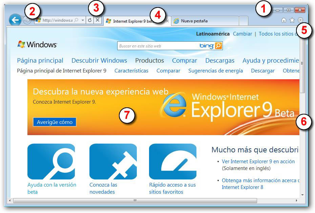Viewport: 315px width, 213px height.
Task: Open the Tools gear icon
Action: click(300, 20)
